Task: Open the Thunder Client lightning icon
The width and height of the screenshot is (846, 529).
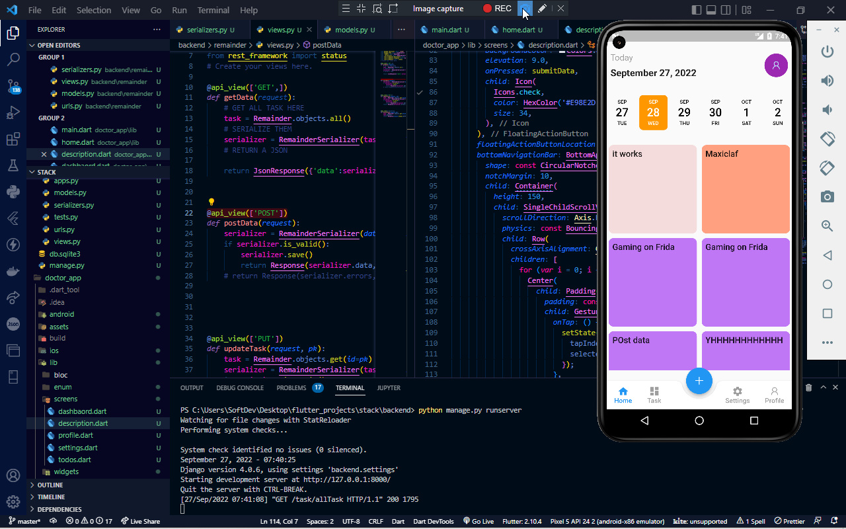Action: click(13, 245)
